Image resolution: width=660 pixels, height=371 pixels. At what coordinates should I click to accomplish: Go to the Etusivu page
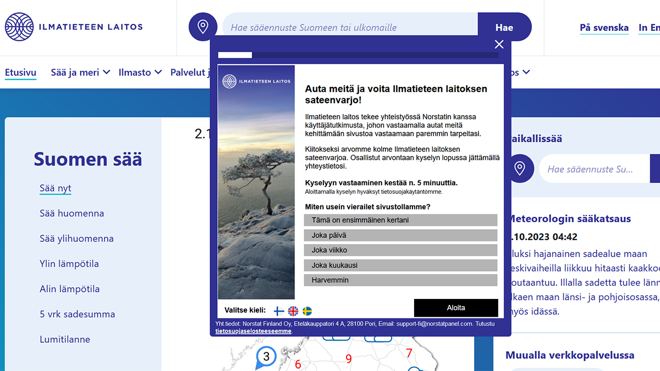[x=20, y=72]
